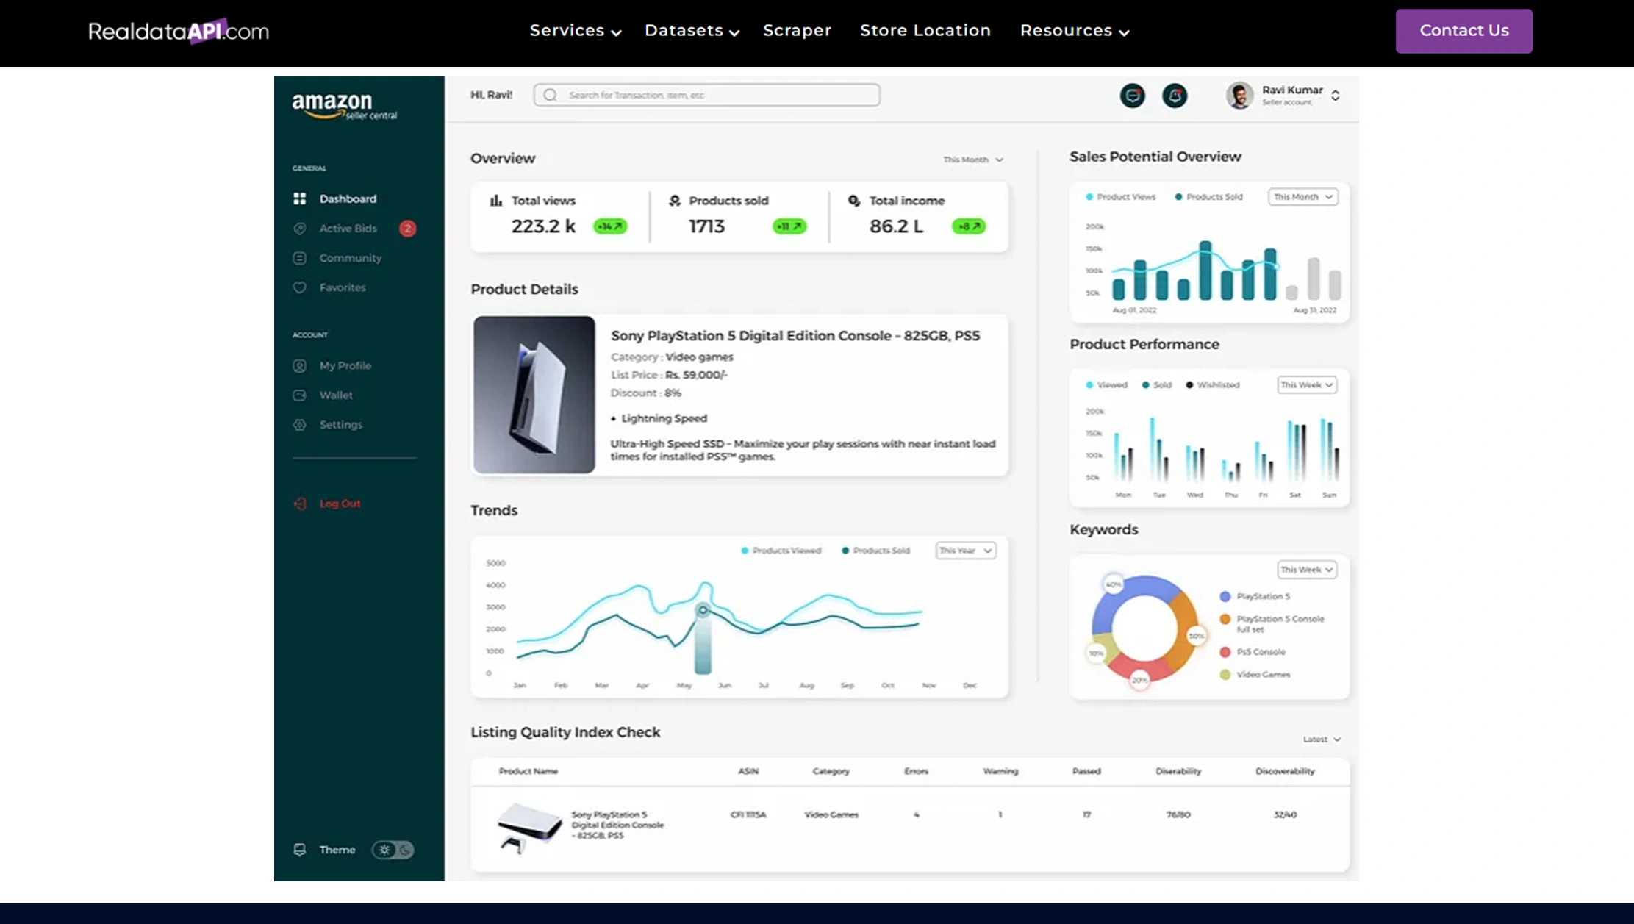This screenshot has width=1634, height=924.
Task: Click the +8 growth badge for Total income
Action: [x=968, y=226]
